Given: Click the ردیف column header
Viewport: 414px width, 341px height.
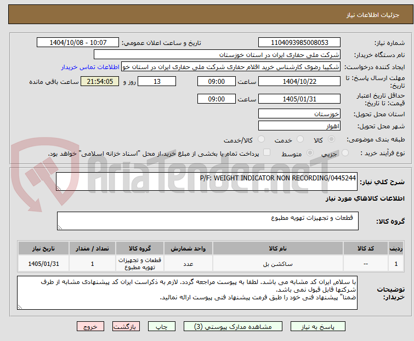Looking at the screenshot, I should (396, 248).
